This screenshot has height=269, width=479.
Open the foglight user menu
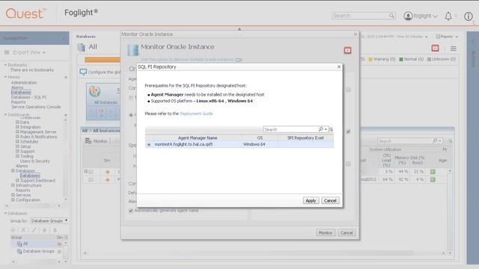426,16
